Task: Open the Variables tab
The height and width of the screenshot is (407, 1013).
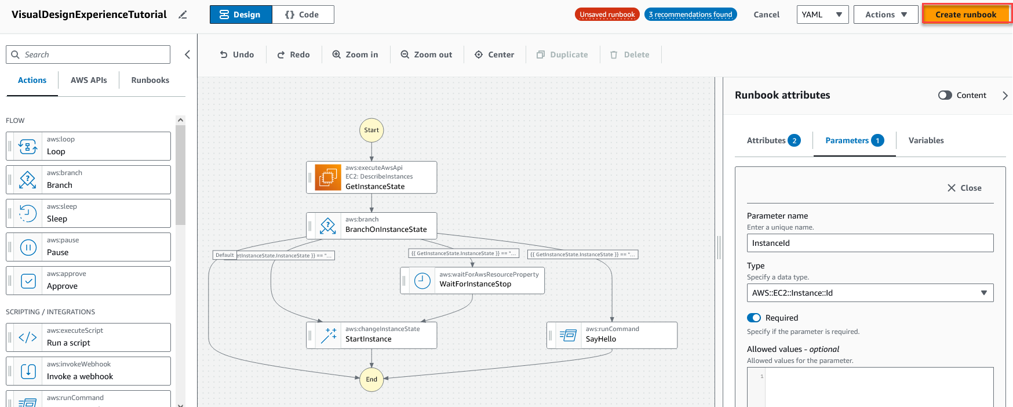Action: tap(925, 140)
